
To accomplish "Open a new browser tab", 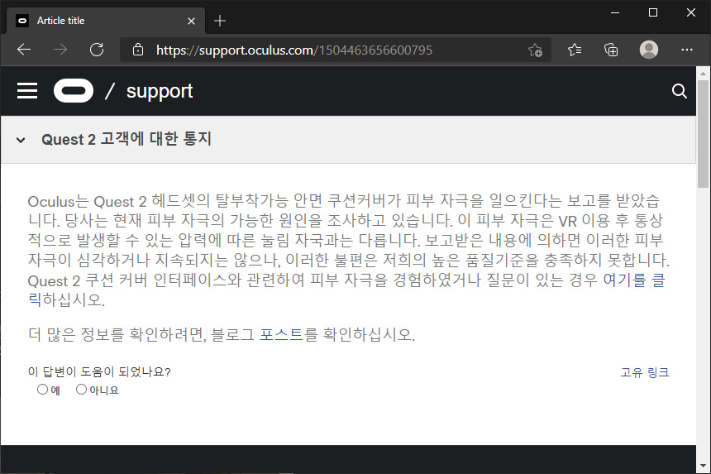I will coord(219,21).
